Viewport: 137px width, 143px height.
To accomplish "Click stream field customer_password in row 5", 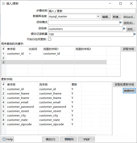I will (x=52, y=107).
